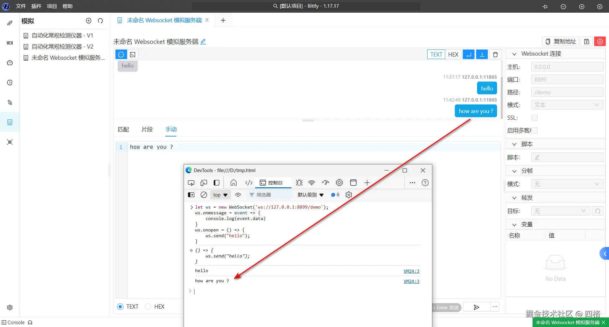Switch message display to TEXT
609x327 pixels.
point(436,55)
